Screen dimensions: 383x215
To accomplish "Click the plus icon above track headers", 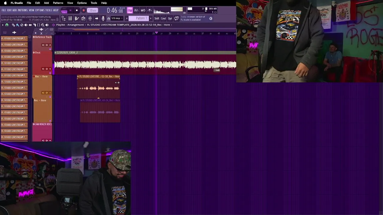I will click(x=35, y=33).
